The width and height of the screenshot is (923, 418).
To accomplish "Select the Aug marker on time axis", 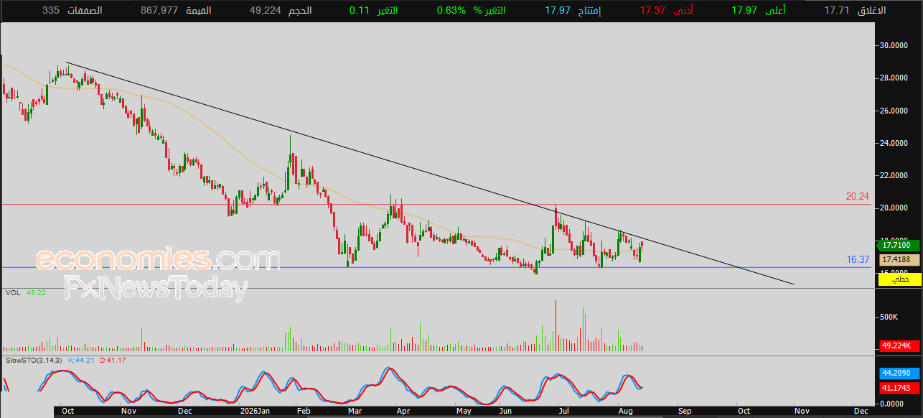I will tap(624, 412).
